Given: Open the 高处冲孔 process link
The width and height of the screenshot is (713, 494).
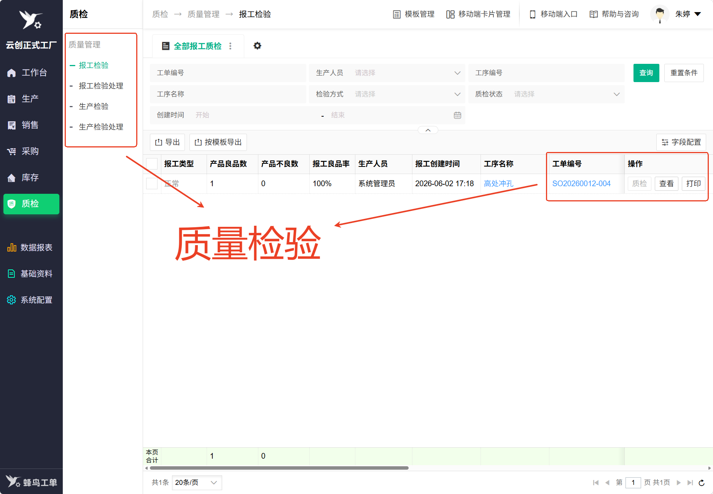Looking at the screenshot, I should click(x=498, y=184).
